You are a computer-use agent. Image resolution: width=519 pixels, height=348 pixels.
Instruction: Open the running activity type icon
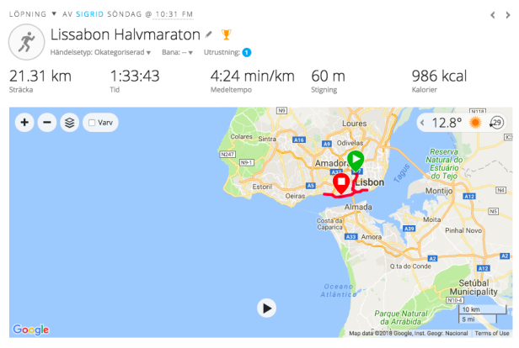click(26, 42)
